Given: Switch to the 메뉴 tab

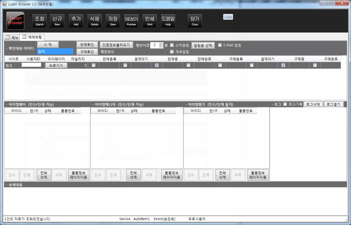Looking at the screenshot, I should point(12,37).
